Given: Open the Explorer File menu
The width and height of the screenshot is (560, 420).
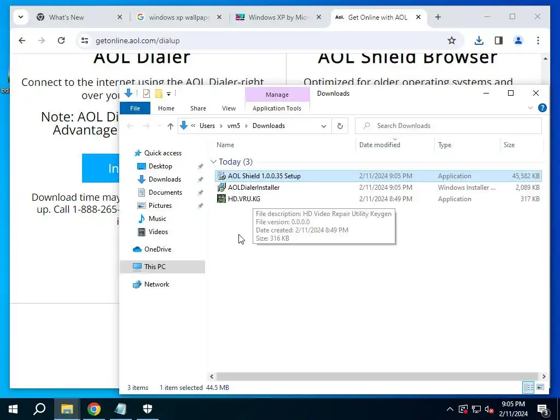Looking at the screenshot, I should coord(135,108).
